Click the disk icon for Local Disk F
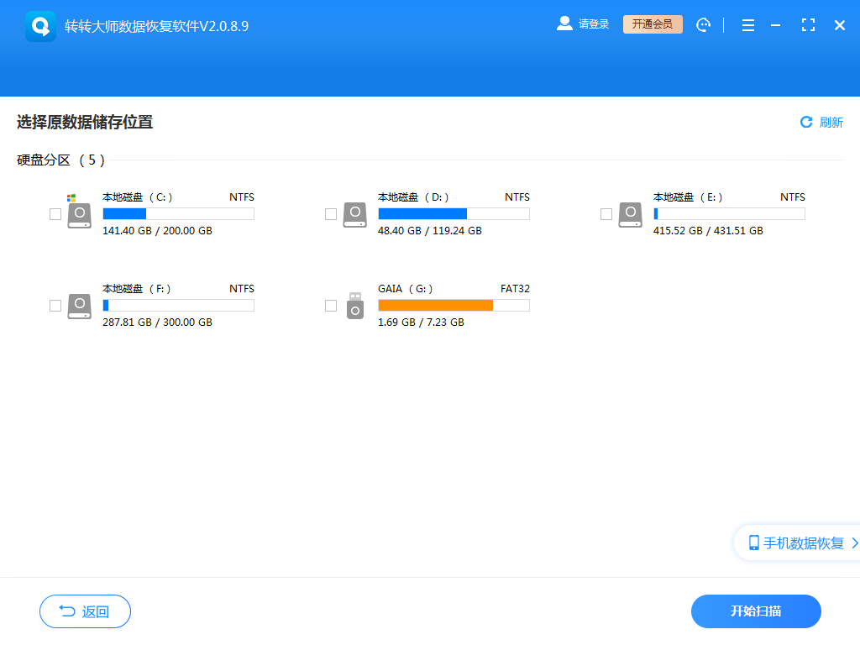This screenshot has width=860, height=645. [x=79, y=306]
